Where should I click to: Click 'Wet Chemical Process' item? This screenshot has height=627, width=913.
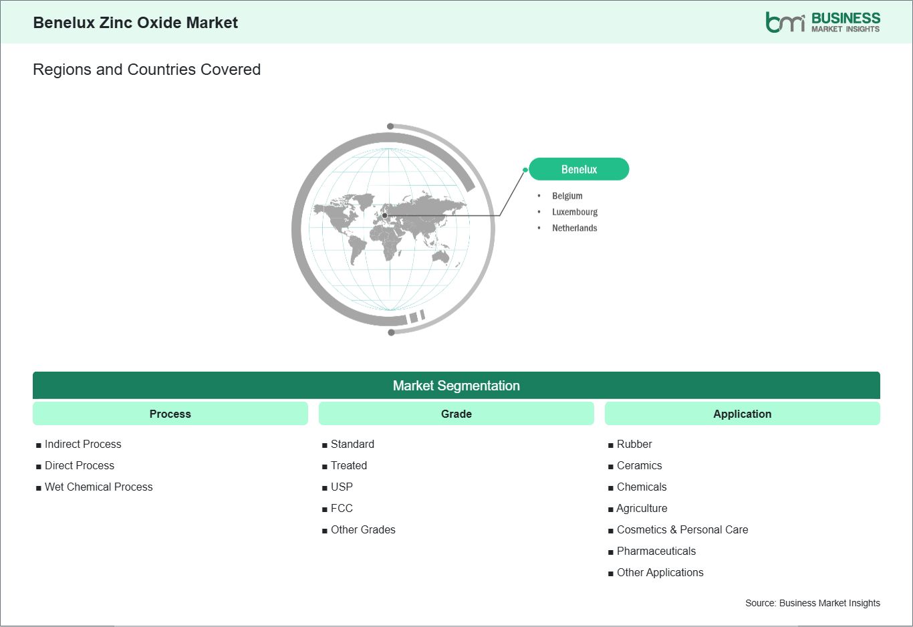click(x=99, y=487)
